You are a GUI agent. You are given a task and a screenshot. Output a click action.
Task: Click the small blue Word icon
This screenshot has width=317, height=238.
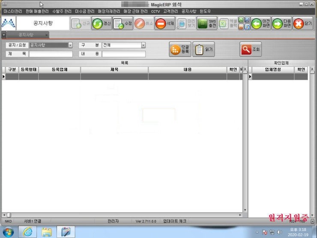tap(247, 20)
